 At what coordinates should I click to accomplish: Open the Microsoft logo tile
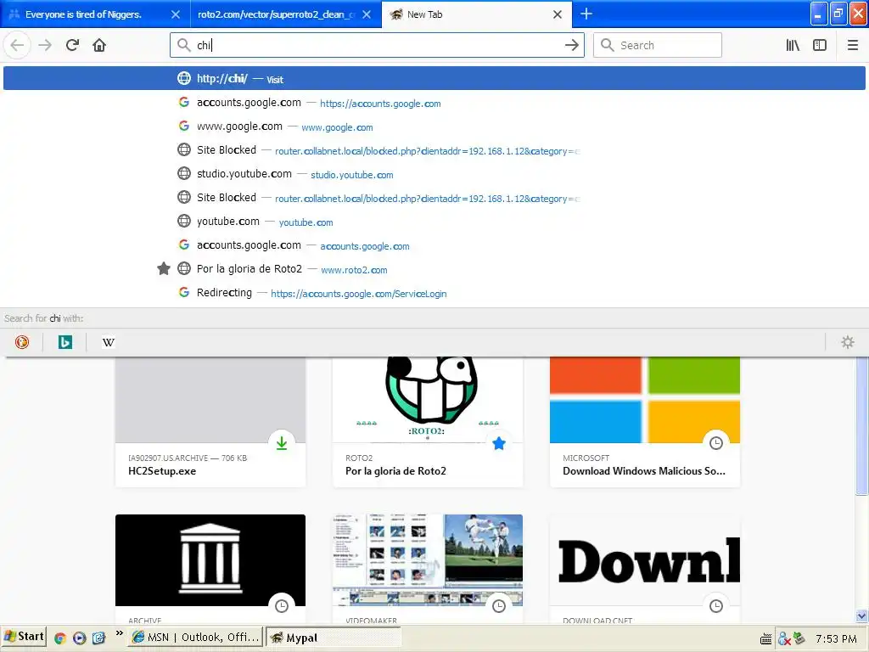tap(645, 400)
